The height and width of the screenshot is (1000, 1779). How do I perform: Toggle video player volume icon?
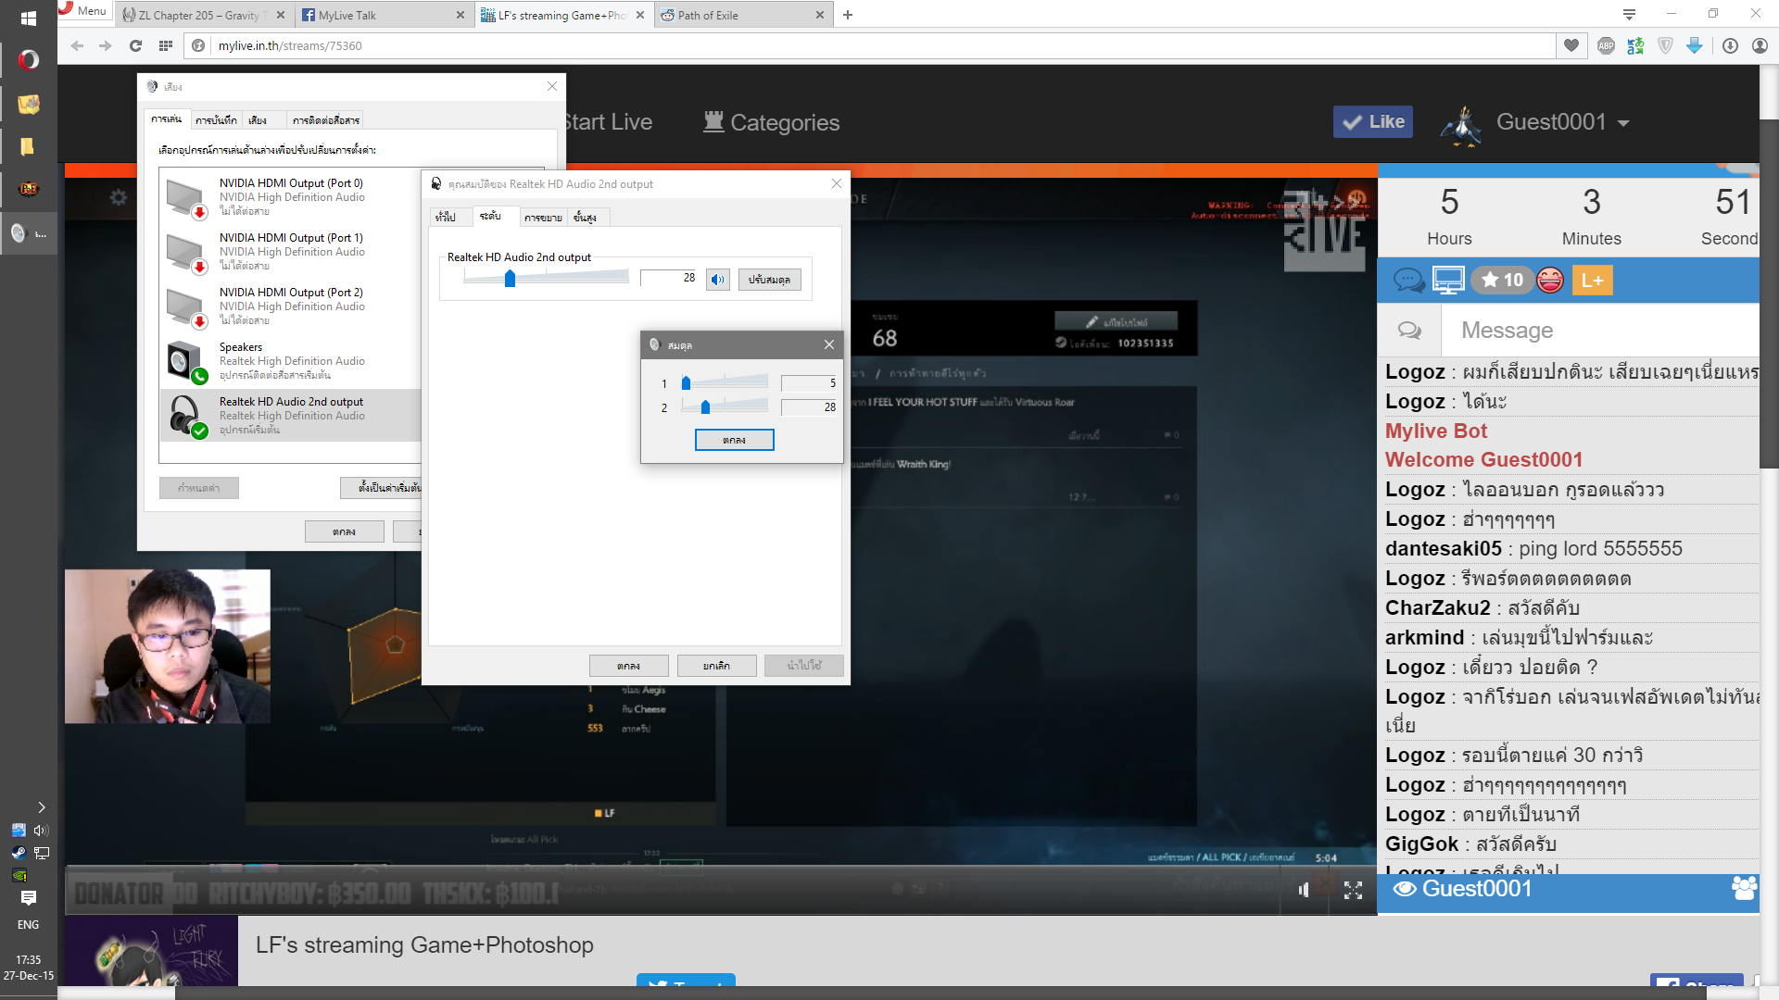1304,890
